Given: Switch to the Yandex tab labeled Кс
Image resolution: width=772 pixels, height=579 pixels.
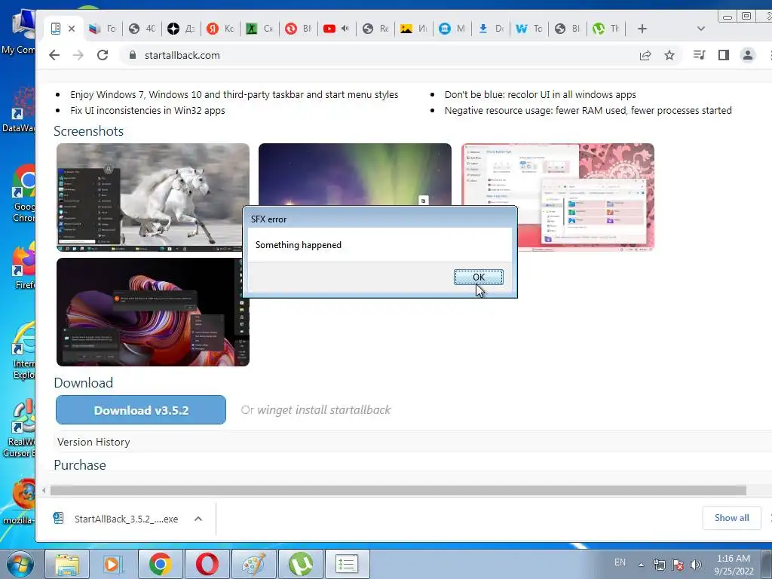Looking at the screenshot, I should coord(220,29).
